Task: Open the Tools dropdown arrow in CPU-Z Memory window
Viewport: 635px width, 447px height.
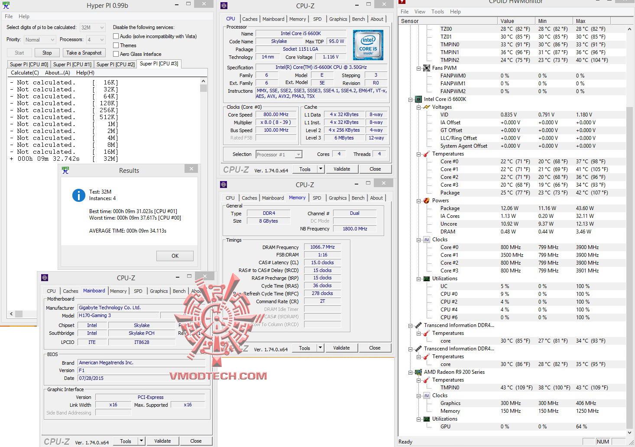Action: click(320, 348)
